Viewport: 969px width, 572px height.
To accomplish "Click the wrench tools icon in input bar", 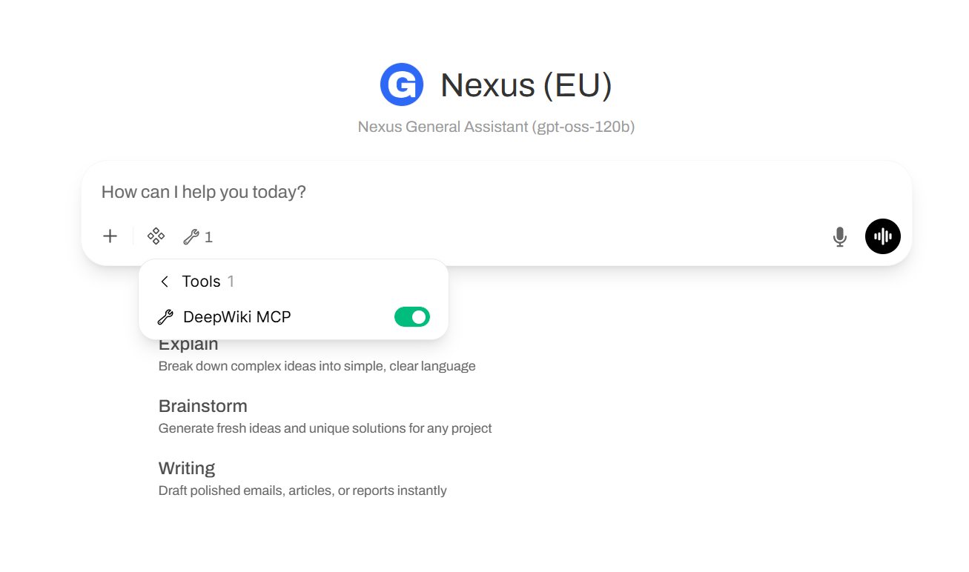I will [191, 237].
